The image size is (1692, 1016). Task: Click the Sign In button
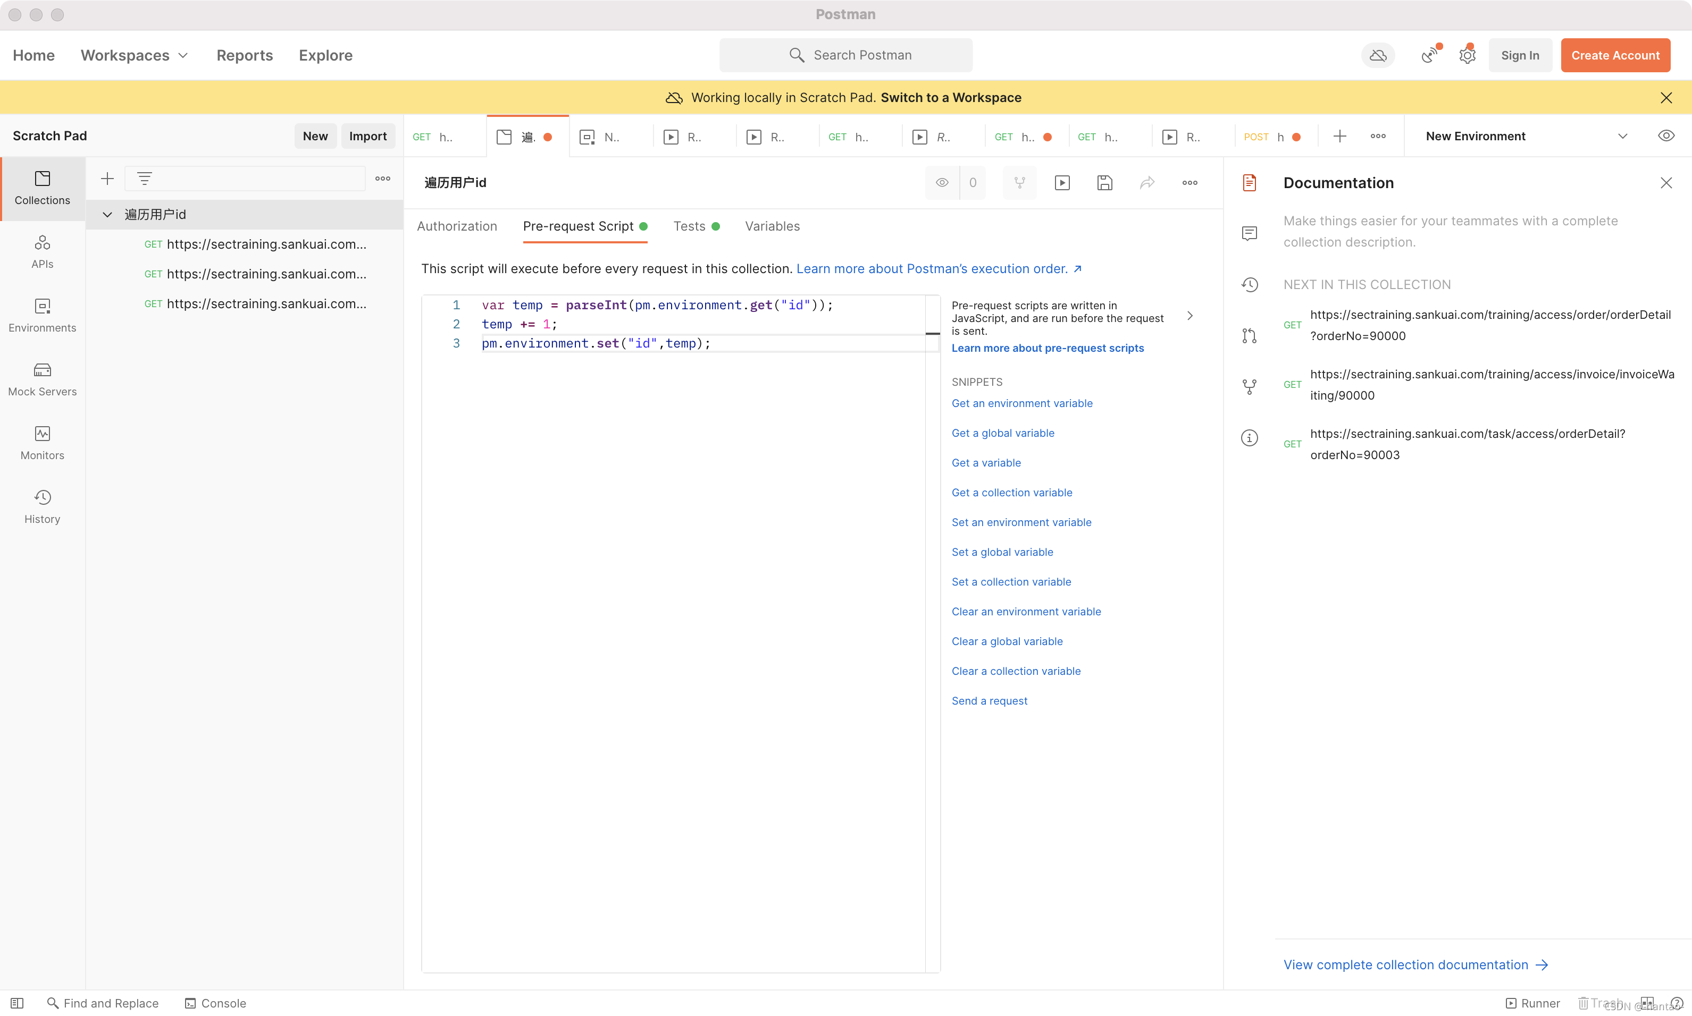tap(1519, 55)
